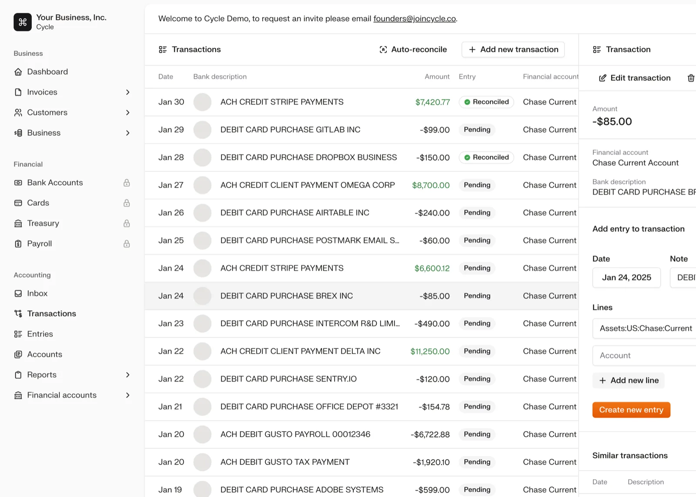Click the Bank Accounts cash icon
This screenshot has height=497, width=696.
point(18,183)
